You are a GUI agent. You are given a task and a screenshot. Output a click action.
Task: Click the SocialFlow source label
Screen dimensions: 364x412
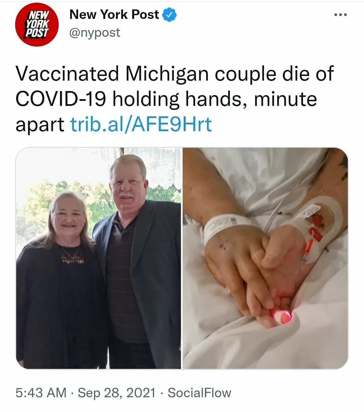(x=200, y=393)
